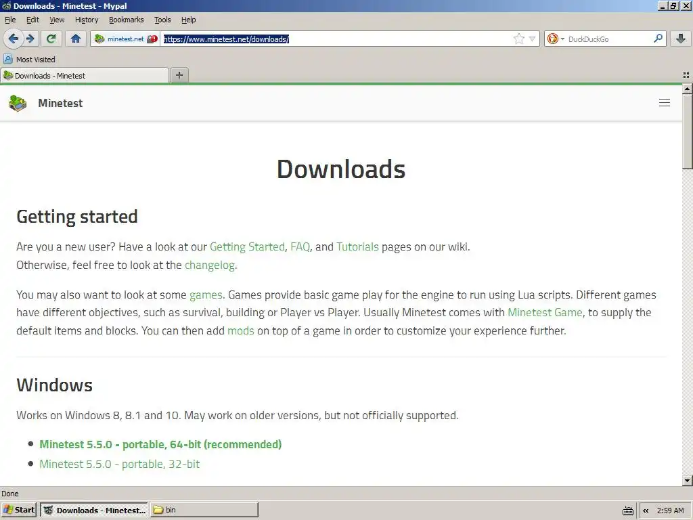Open the games link
Image resolution: width=693 pixels, height=520 pixels.
point(206,295)
